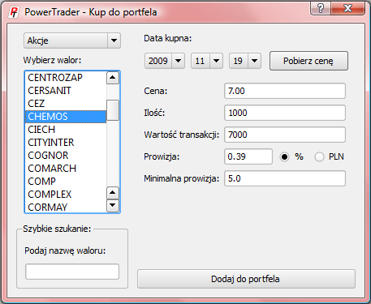371x304 pixels.
Task: Select the PLN commission radio button
Action: coord(319,156)
